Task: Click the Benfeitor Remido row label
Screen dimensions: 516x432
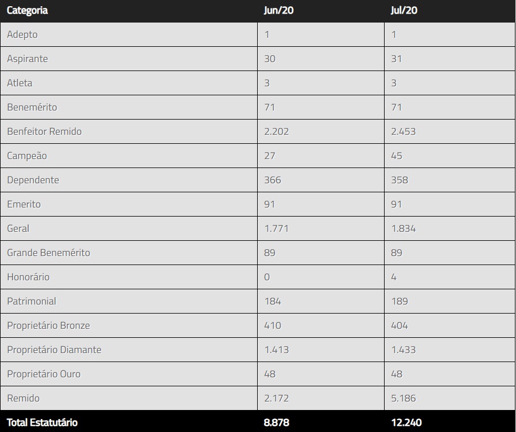Action: click(45, 131)
